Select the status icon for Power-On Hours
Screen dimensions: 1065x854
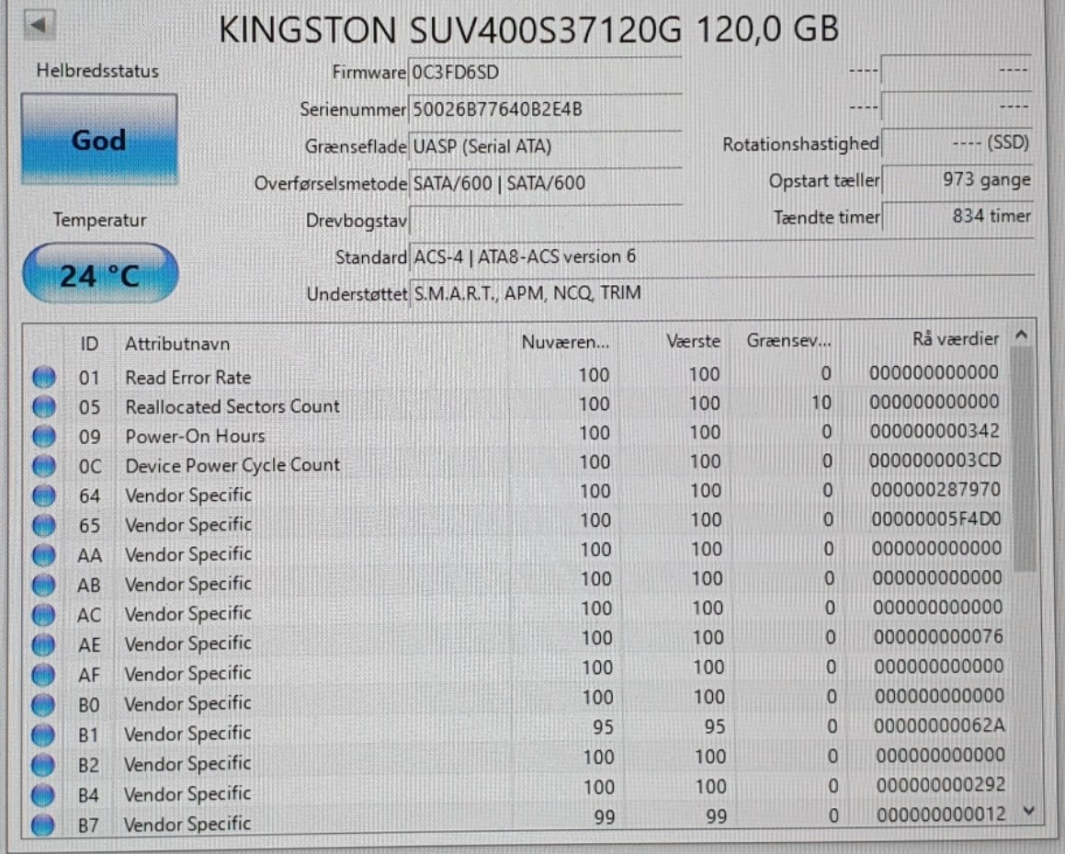[x=44, y=436]
